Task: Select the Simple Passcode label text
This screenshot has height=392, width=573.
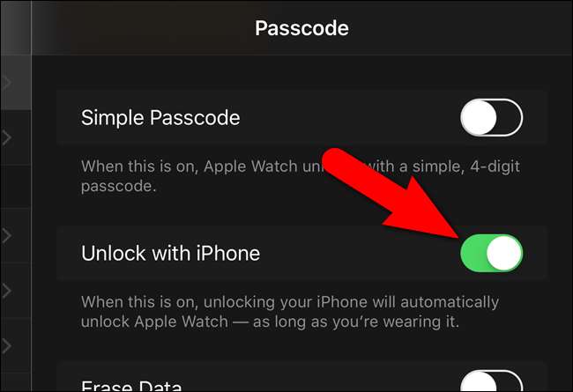Action: coord(160,118)
